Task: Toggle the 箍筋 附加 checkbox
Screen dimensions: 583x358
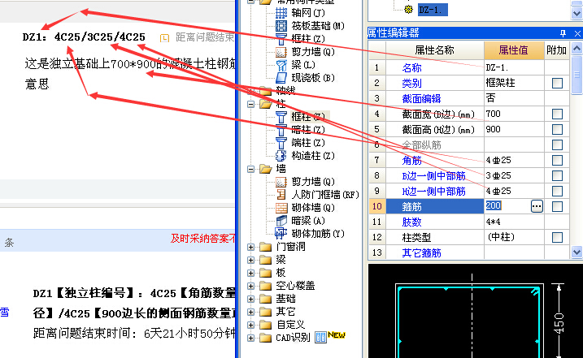Action: (x=557, y=206)
